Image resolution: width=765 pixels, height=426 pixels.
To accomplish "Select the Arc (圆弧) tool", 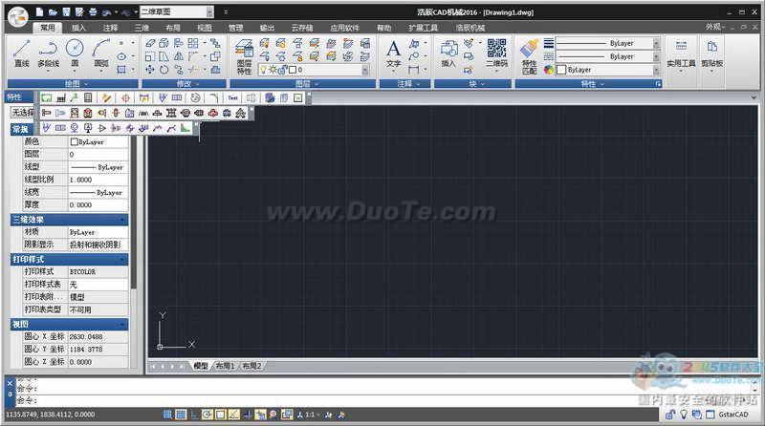I will (101, 53).
